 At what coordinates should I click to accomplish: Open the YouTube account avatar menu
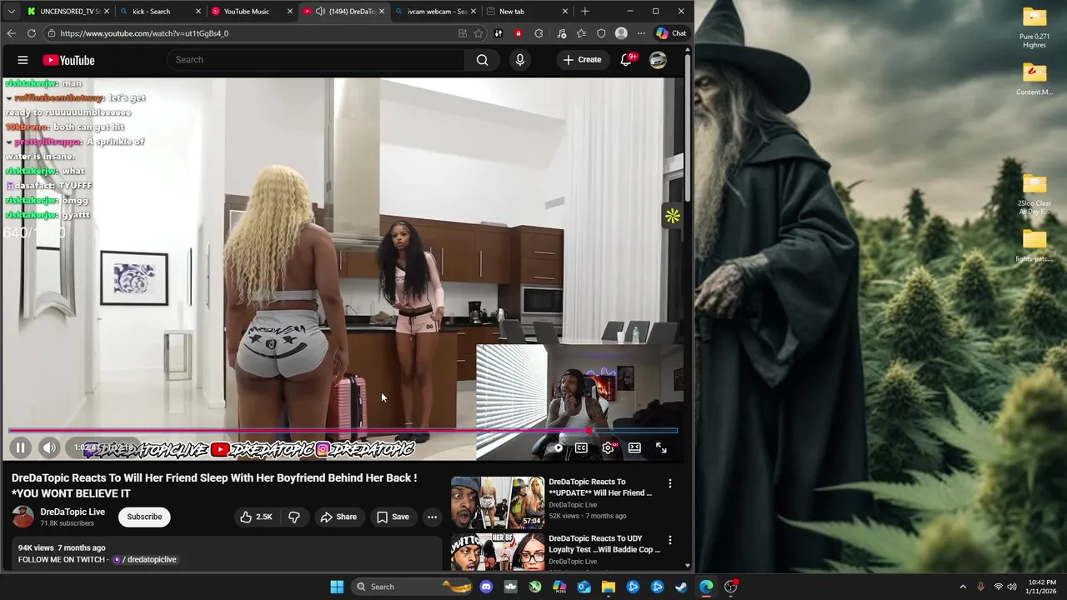point(658,60)
